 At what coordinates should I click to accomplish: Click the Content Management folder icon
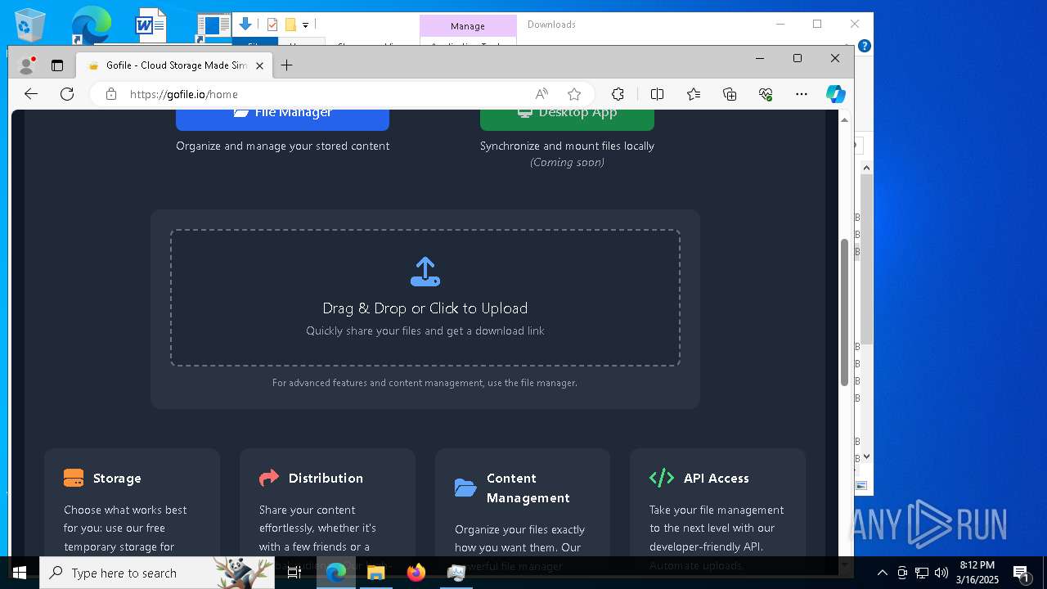465,488
